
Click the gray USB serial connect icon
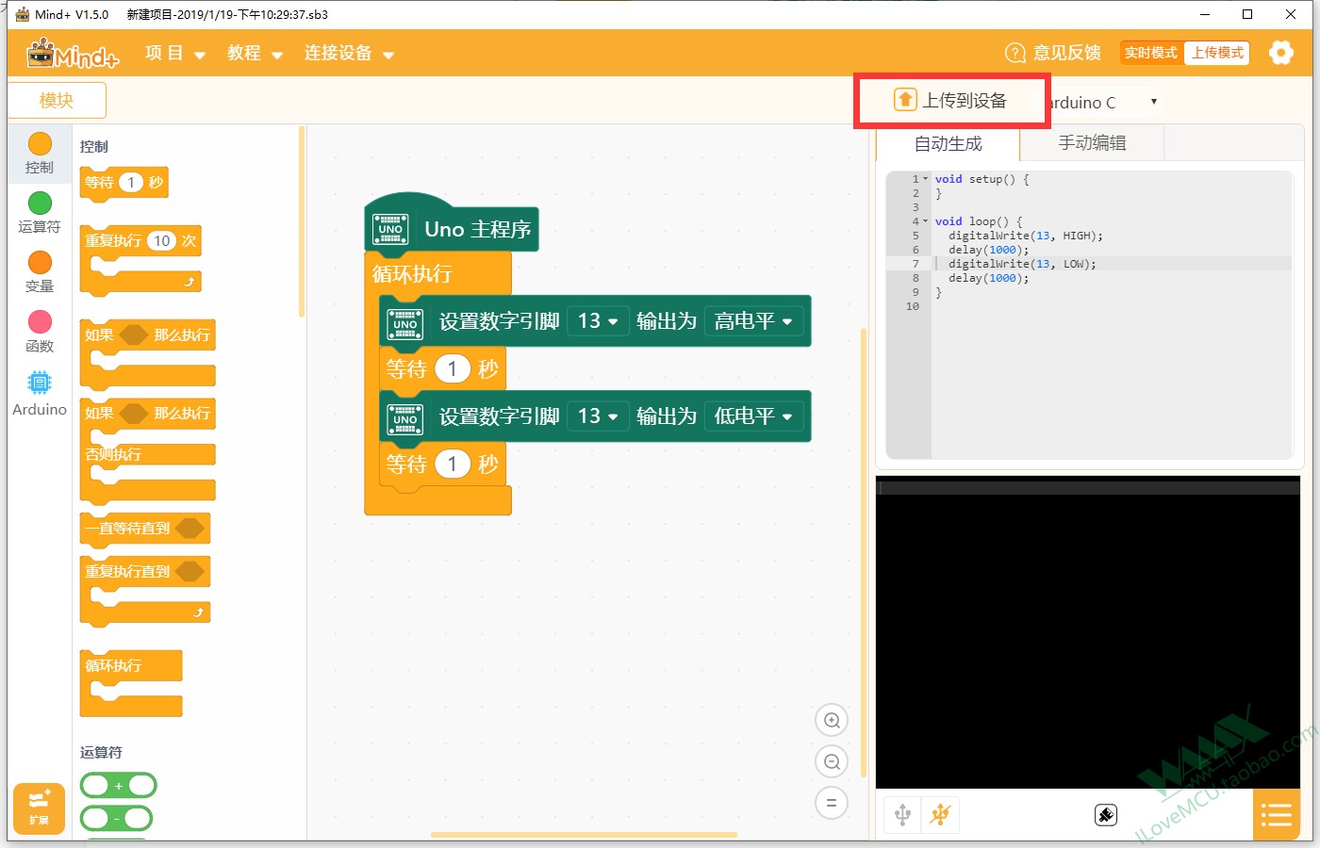[902, 814]
